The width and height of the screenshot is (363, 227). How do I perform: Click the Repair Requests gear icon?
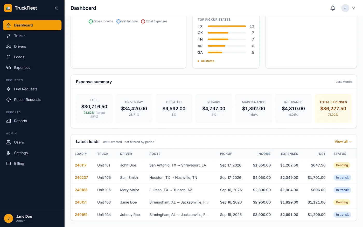(x=9, y=100)
